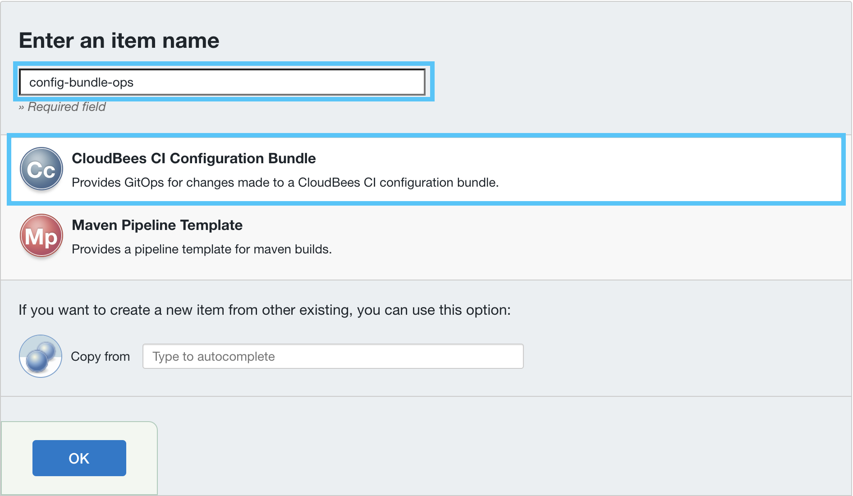853x496 pixels.
Task: Choose the Maven Pipeline Template title
Action: [x=157, y=225]
